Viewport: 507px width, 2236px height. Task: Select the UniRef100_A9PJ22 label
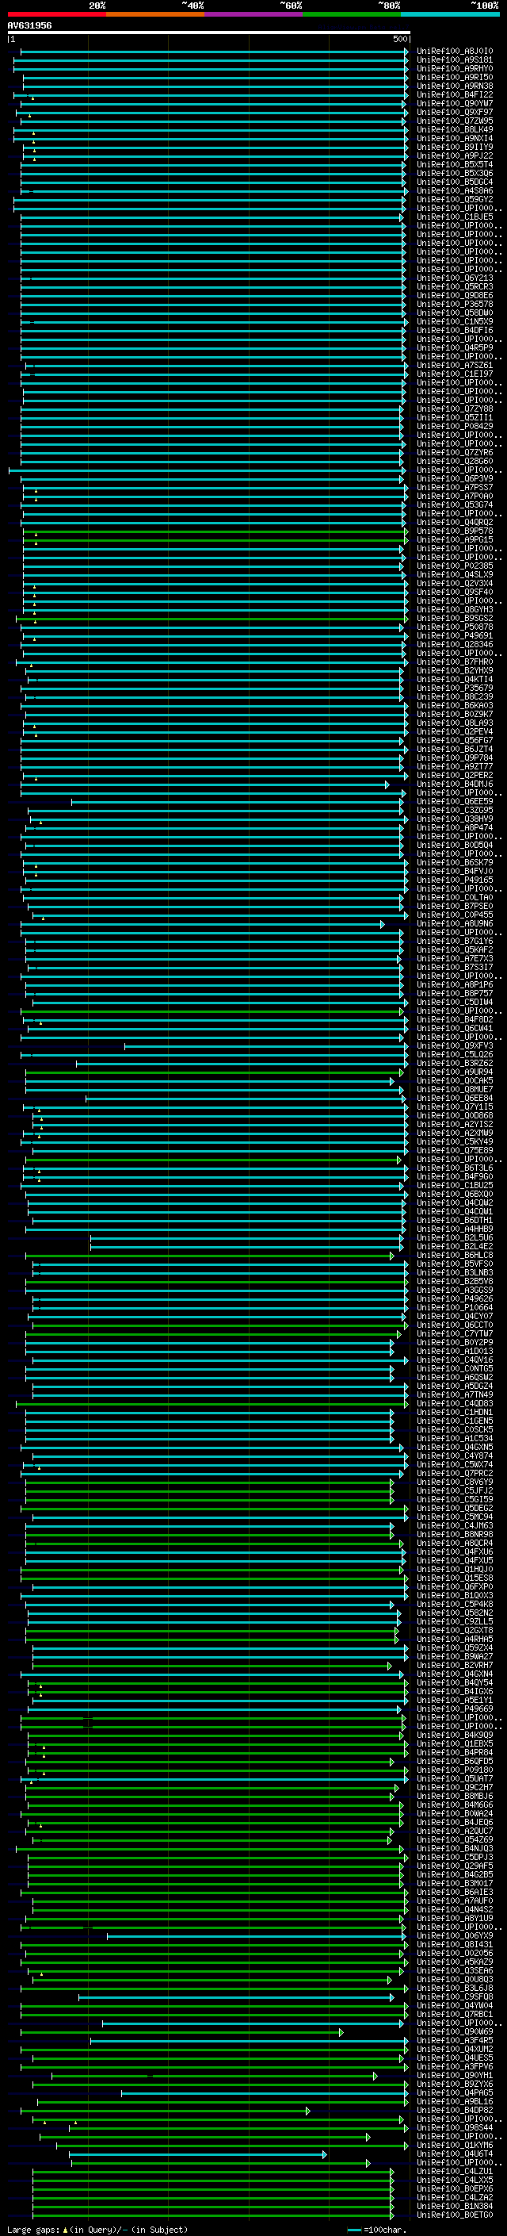[454, 156]
